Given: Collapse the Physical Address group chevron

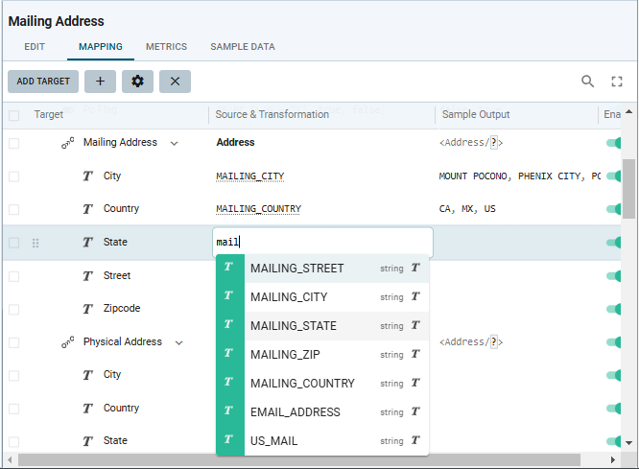Looking at the screenshot, I should 178,342.
